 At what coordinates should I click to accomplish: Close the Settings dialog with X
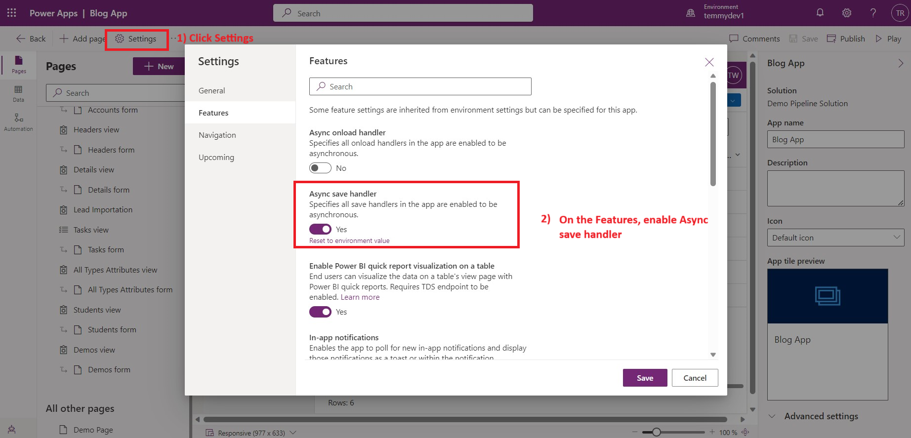tap(709, 62)
